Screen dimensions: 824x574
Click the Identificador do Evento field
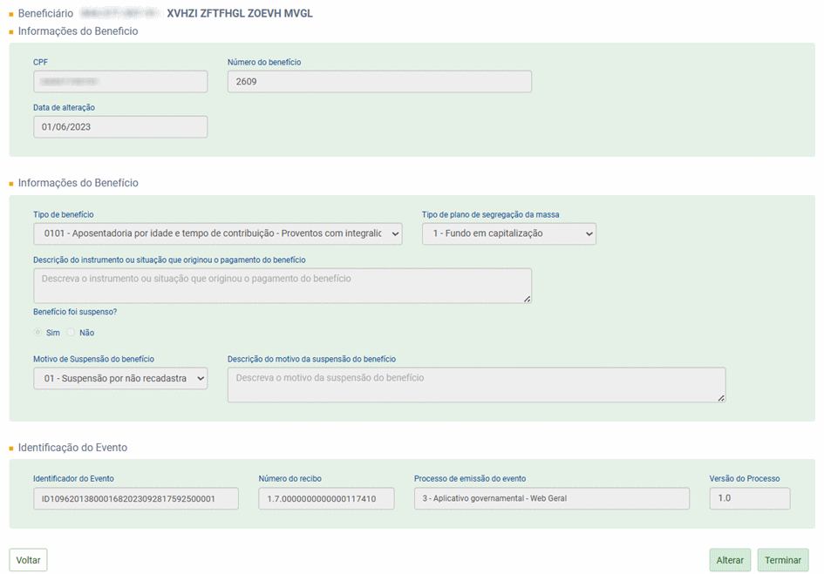(135, 498)
